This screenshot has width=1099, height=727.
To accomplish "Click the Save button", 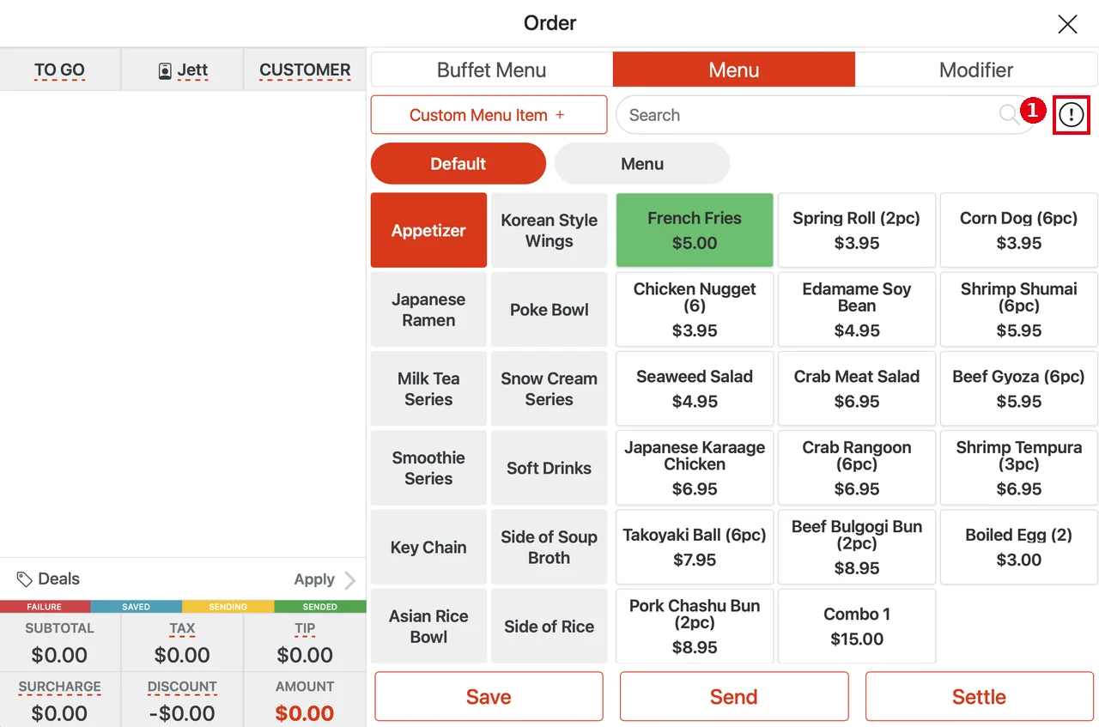I will coord(489,696).
